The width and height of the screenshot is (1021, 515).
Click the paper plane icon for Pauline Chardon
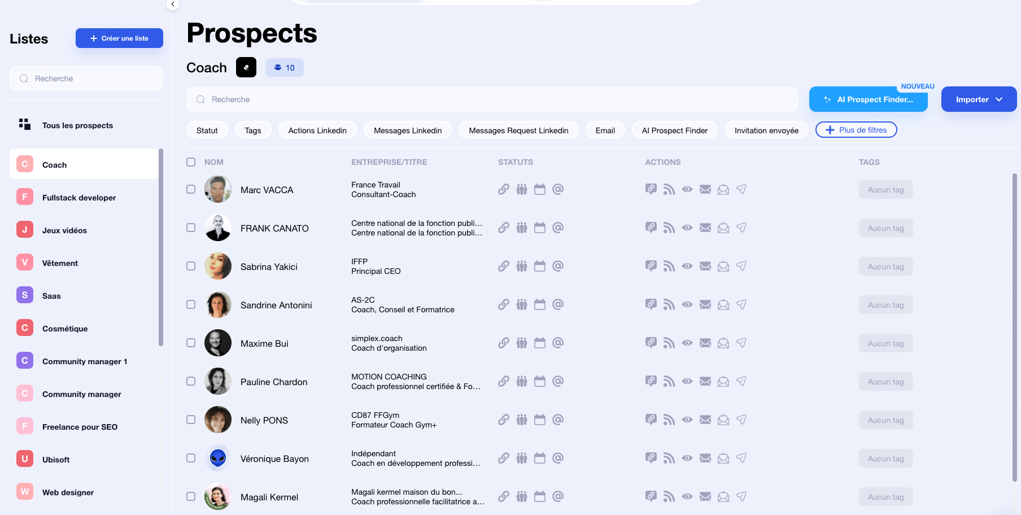pos(741,382)
